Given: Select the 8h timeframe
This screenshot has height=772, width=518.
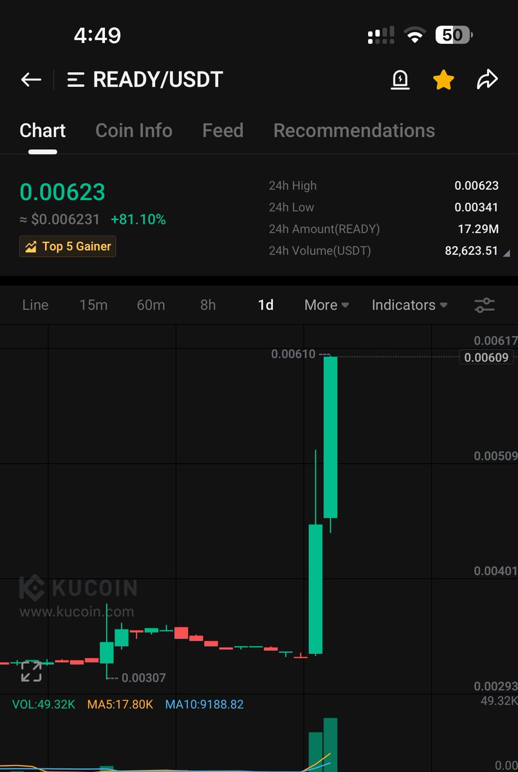Looking at the screenshot, I should point(208,305).
